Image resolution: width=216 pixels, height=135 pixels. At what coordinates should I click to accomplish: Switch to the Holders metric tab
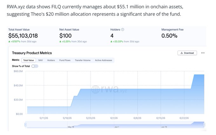[51, 60]
